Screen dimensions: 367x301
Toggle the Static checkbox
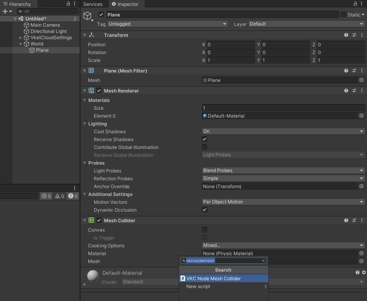coord(343,15)
